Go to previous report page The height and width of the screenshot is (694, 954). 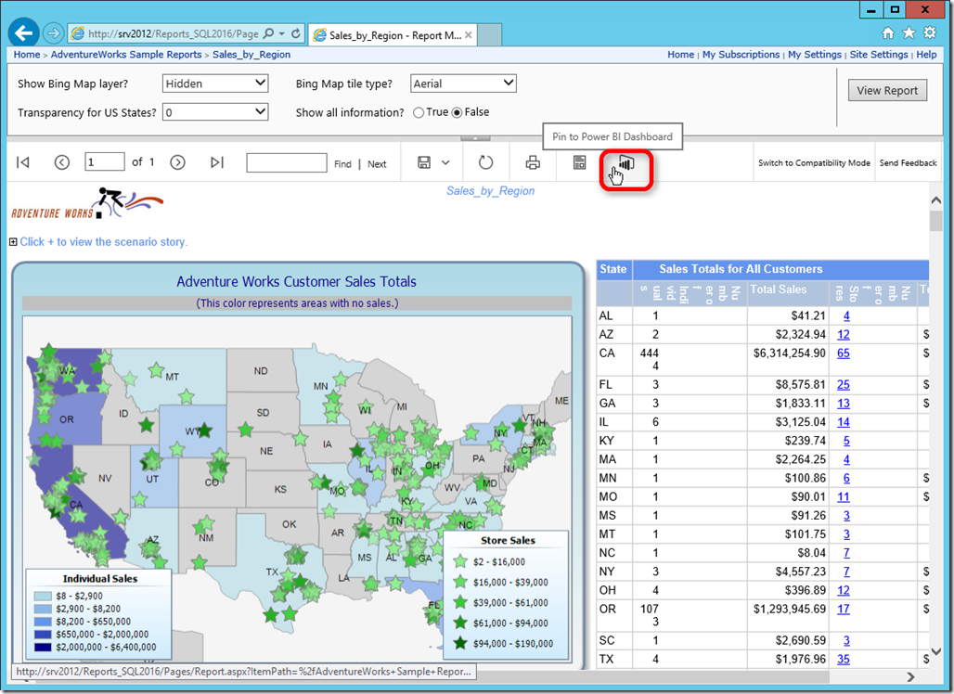[x=61, y=162]
